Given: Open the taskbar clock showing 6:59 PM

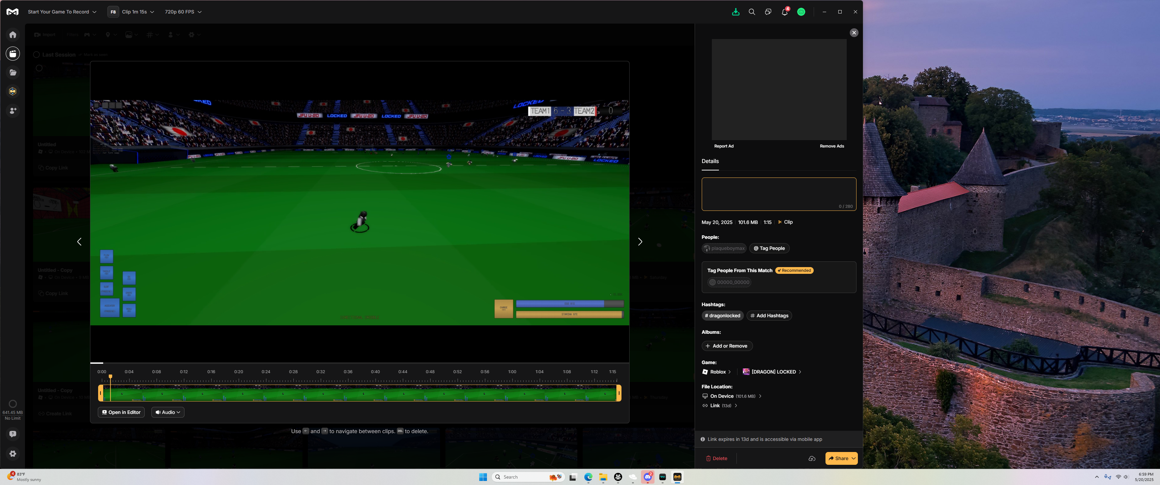Looking at the screenshot, I should pos(1144,477).
